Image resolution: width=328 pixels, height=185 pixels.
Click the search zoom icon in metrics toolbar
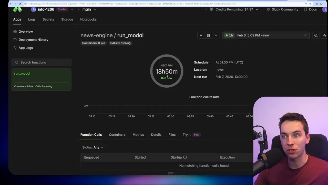click(316, 35)
